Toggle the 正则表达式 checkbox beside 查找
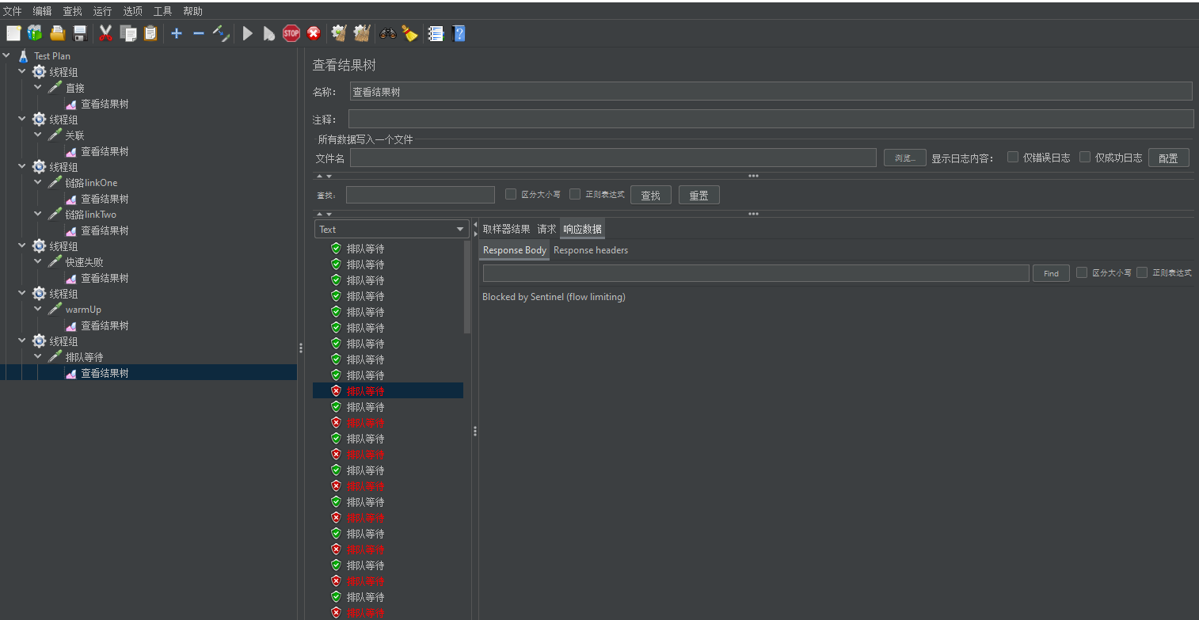The height and width of the screenshot is (620, 1199). [575, 194]
